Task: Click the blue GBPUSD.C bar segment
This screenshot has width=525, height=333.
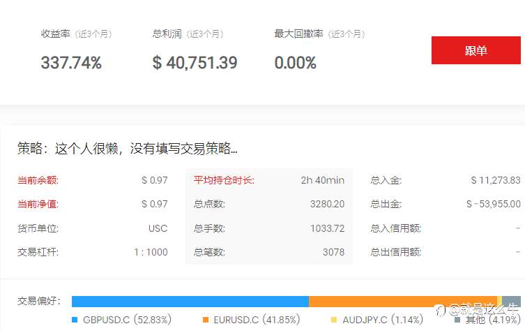Action: pos(190,302)
